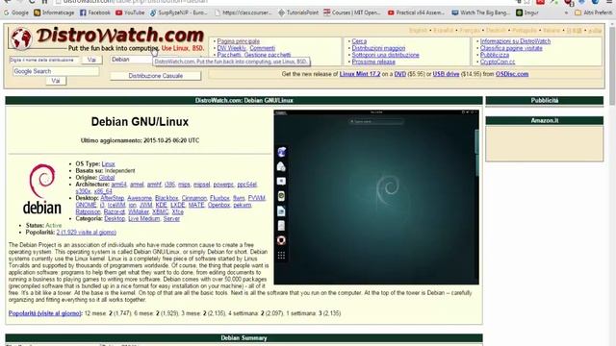616x346 pixels.
Task: Expand the bookmarks overflow chevron
Action: click(566, 12)
